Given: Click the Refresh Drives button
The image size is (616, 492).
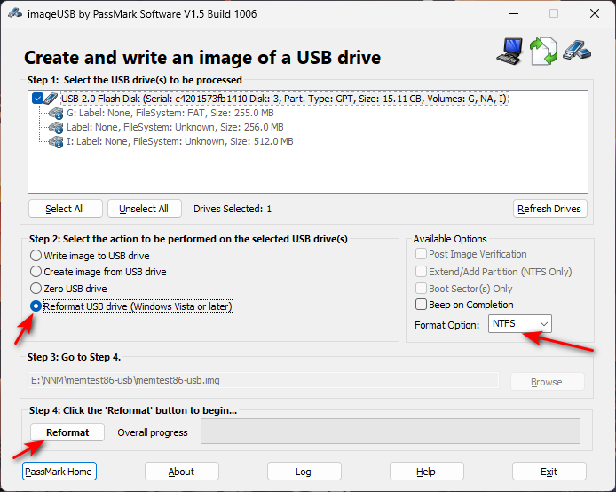Looking at the screenshot, I should 549,209.
